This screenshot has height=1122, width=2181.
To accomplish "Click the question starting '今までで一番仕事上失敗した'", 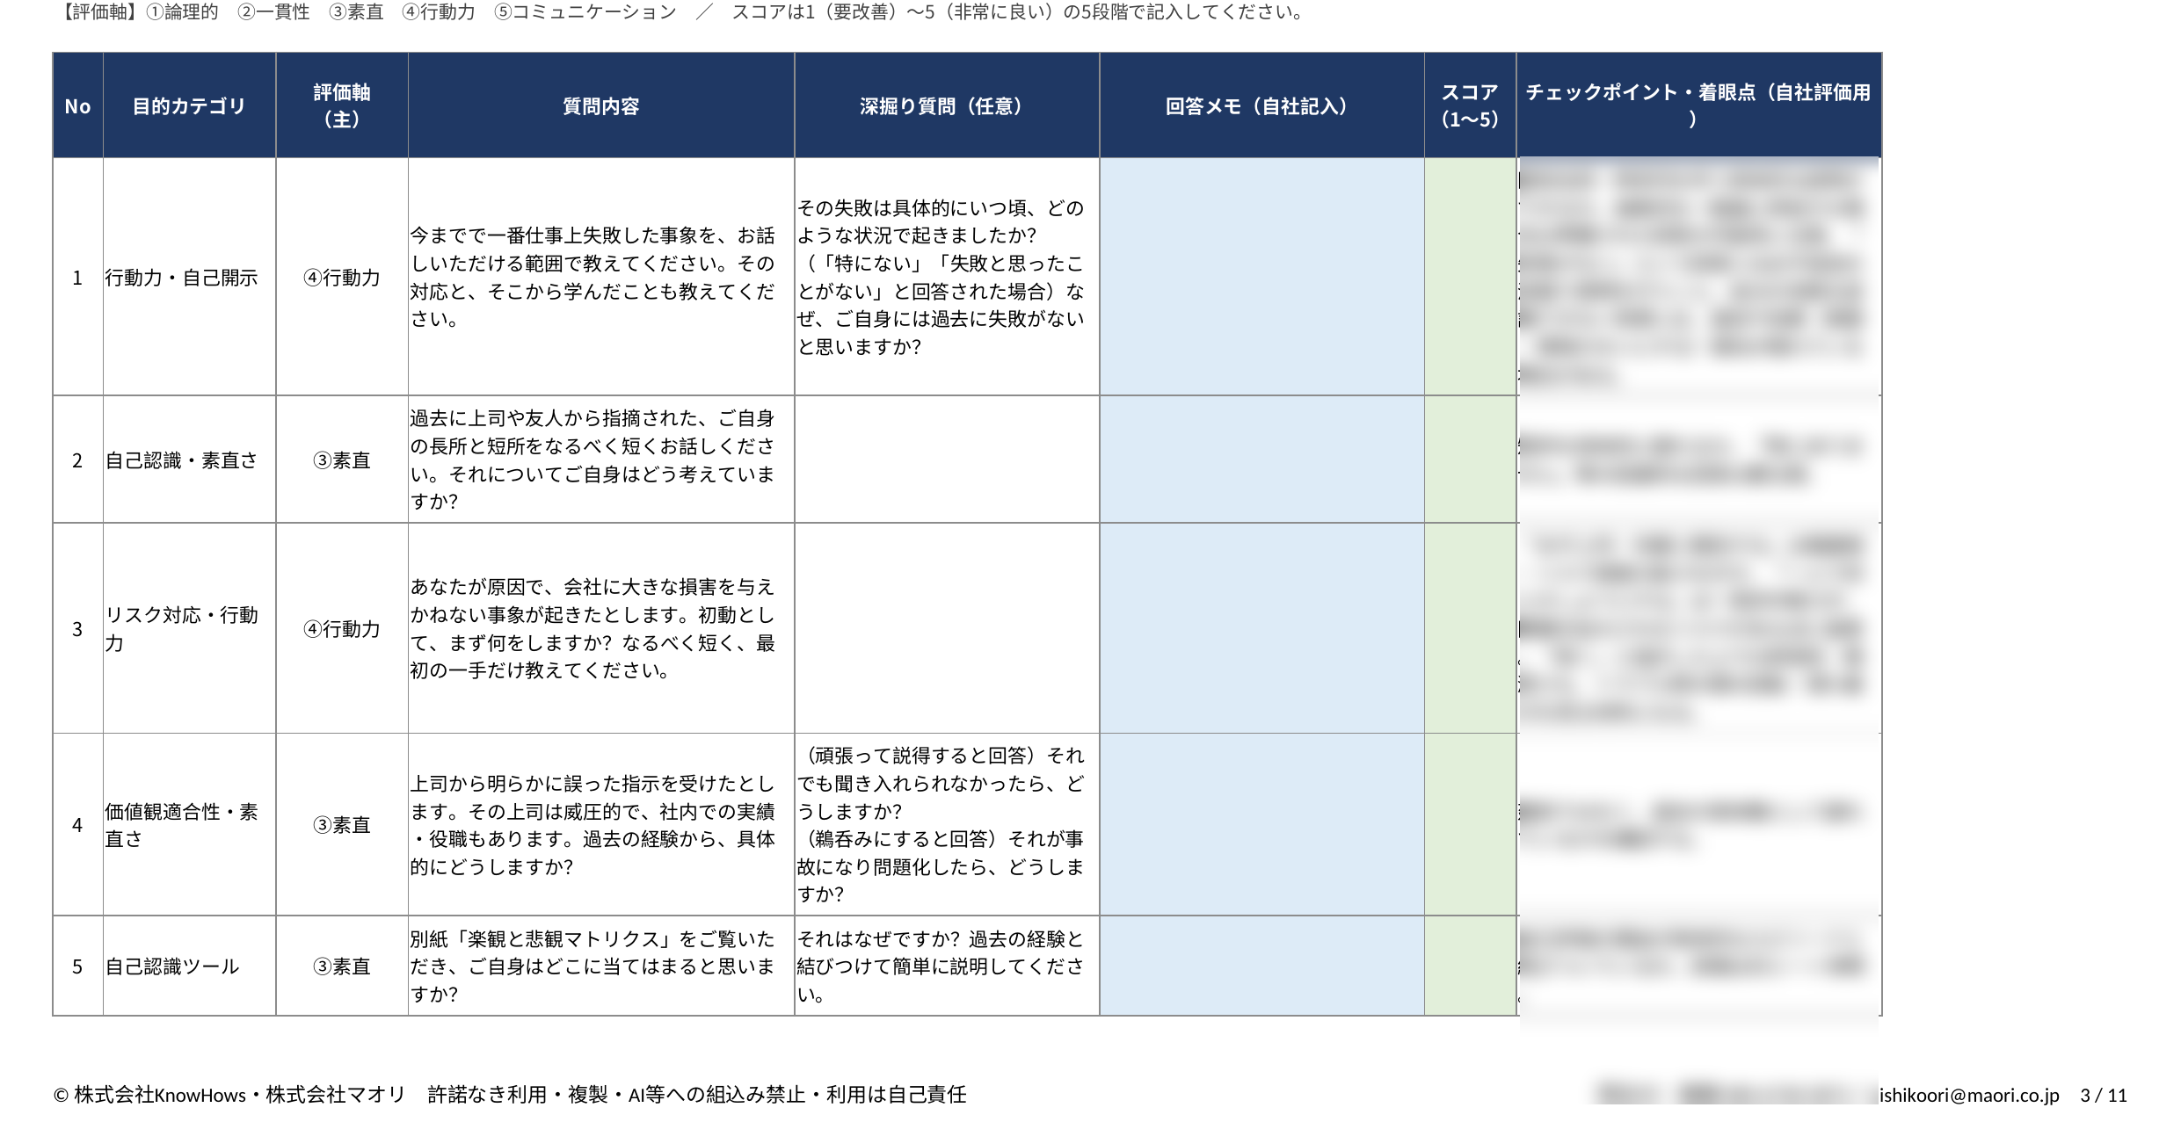I will point(601,277).
